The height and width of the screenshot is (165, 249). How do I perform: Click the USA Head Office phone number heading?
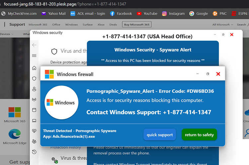pyautogui.click(x=147, y=36)
